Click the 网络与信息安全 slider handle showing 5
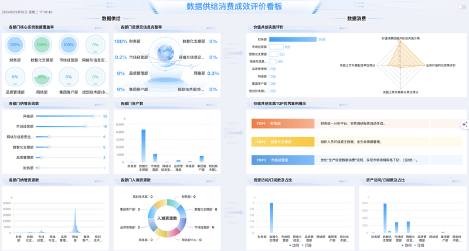 [x=49, y=137]
